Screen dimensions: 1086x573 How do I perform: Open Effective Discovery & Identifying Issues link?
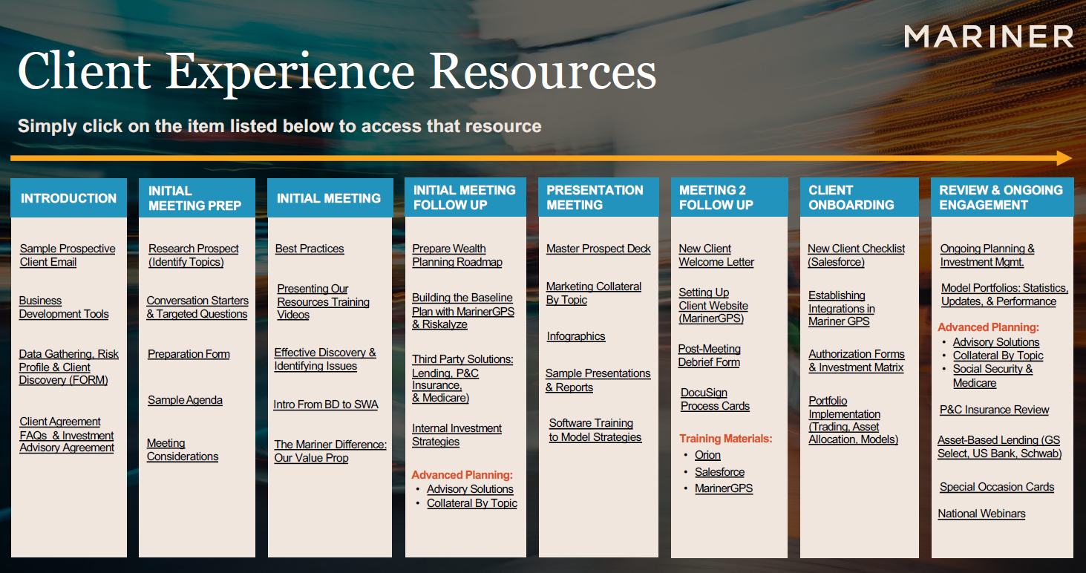tap(325, 359)
